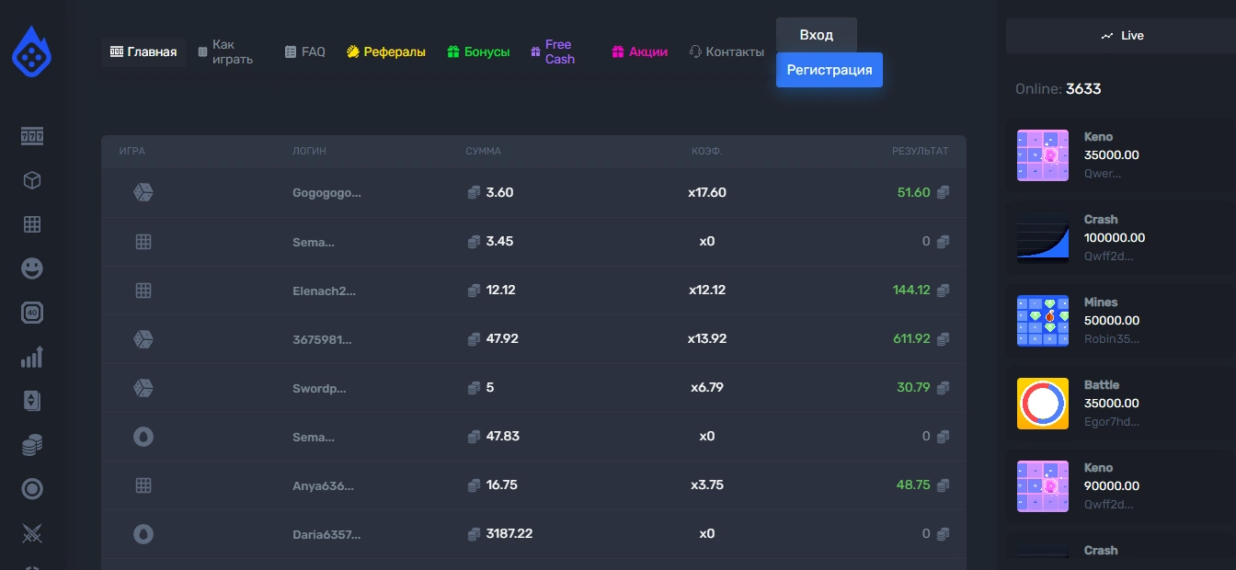Click the coin icon after result 611.92
The image size is (1236, 570).
click(943, 339)
